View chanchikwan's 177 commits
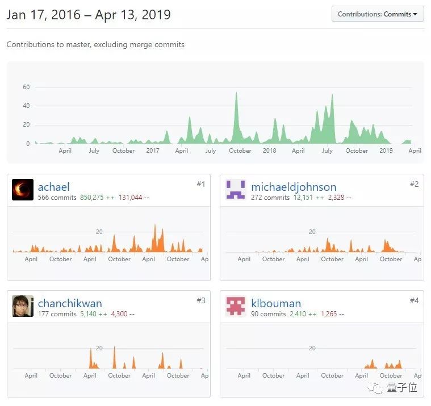Screen dimensions: 431x406 57,314
